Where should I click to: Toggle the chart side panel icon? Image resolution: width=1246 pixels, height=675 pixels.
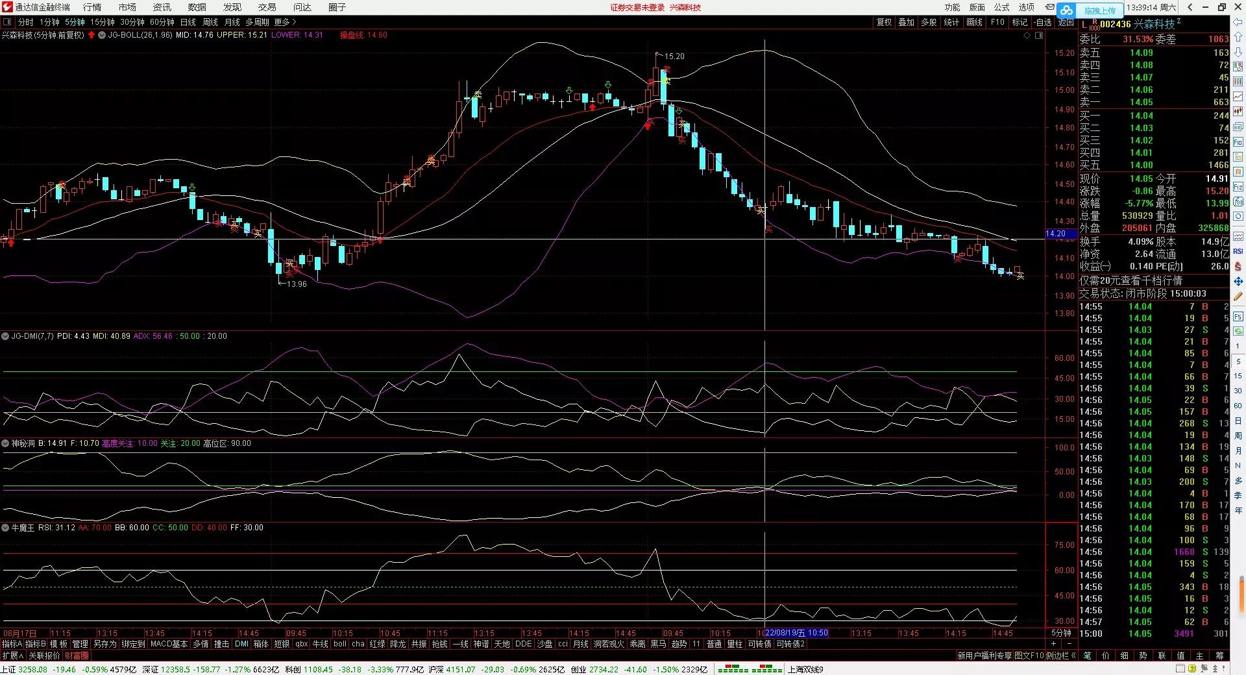coord(1039,35)
